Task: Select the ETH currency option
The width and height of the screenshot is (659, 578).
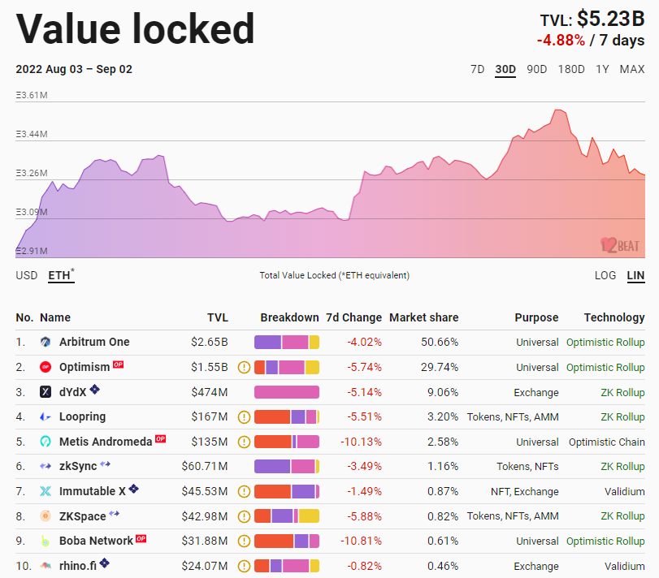Action: 59,275
